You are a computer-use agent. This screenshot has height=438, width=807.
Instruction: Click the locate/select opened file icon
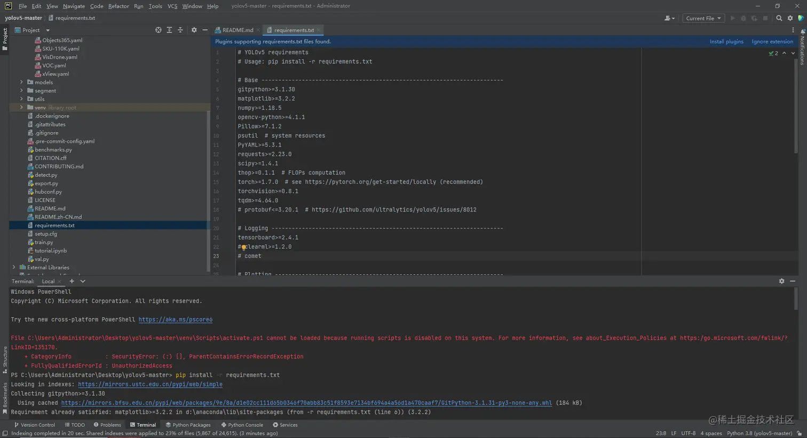158,30
